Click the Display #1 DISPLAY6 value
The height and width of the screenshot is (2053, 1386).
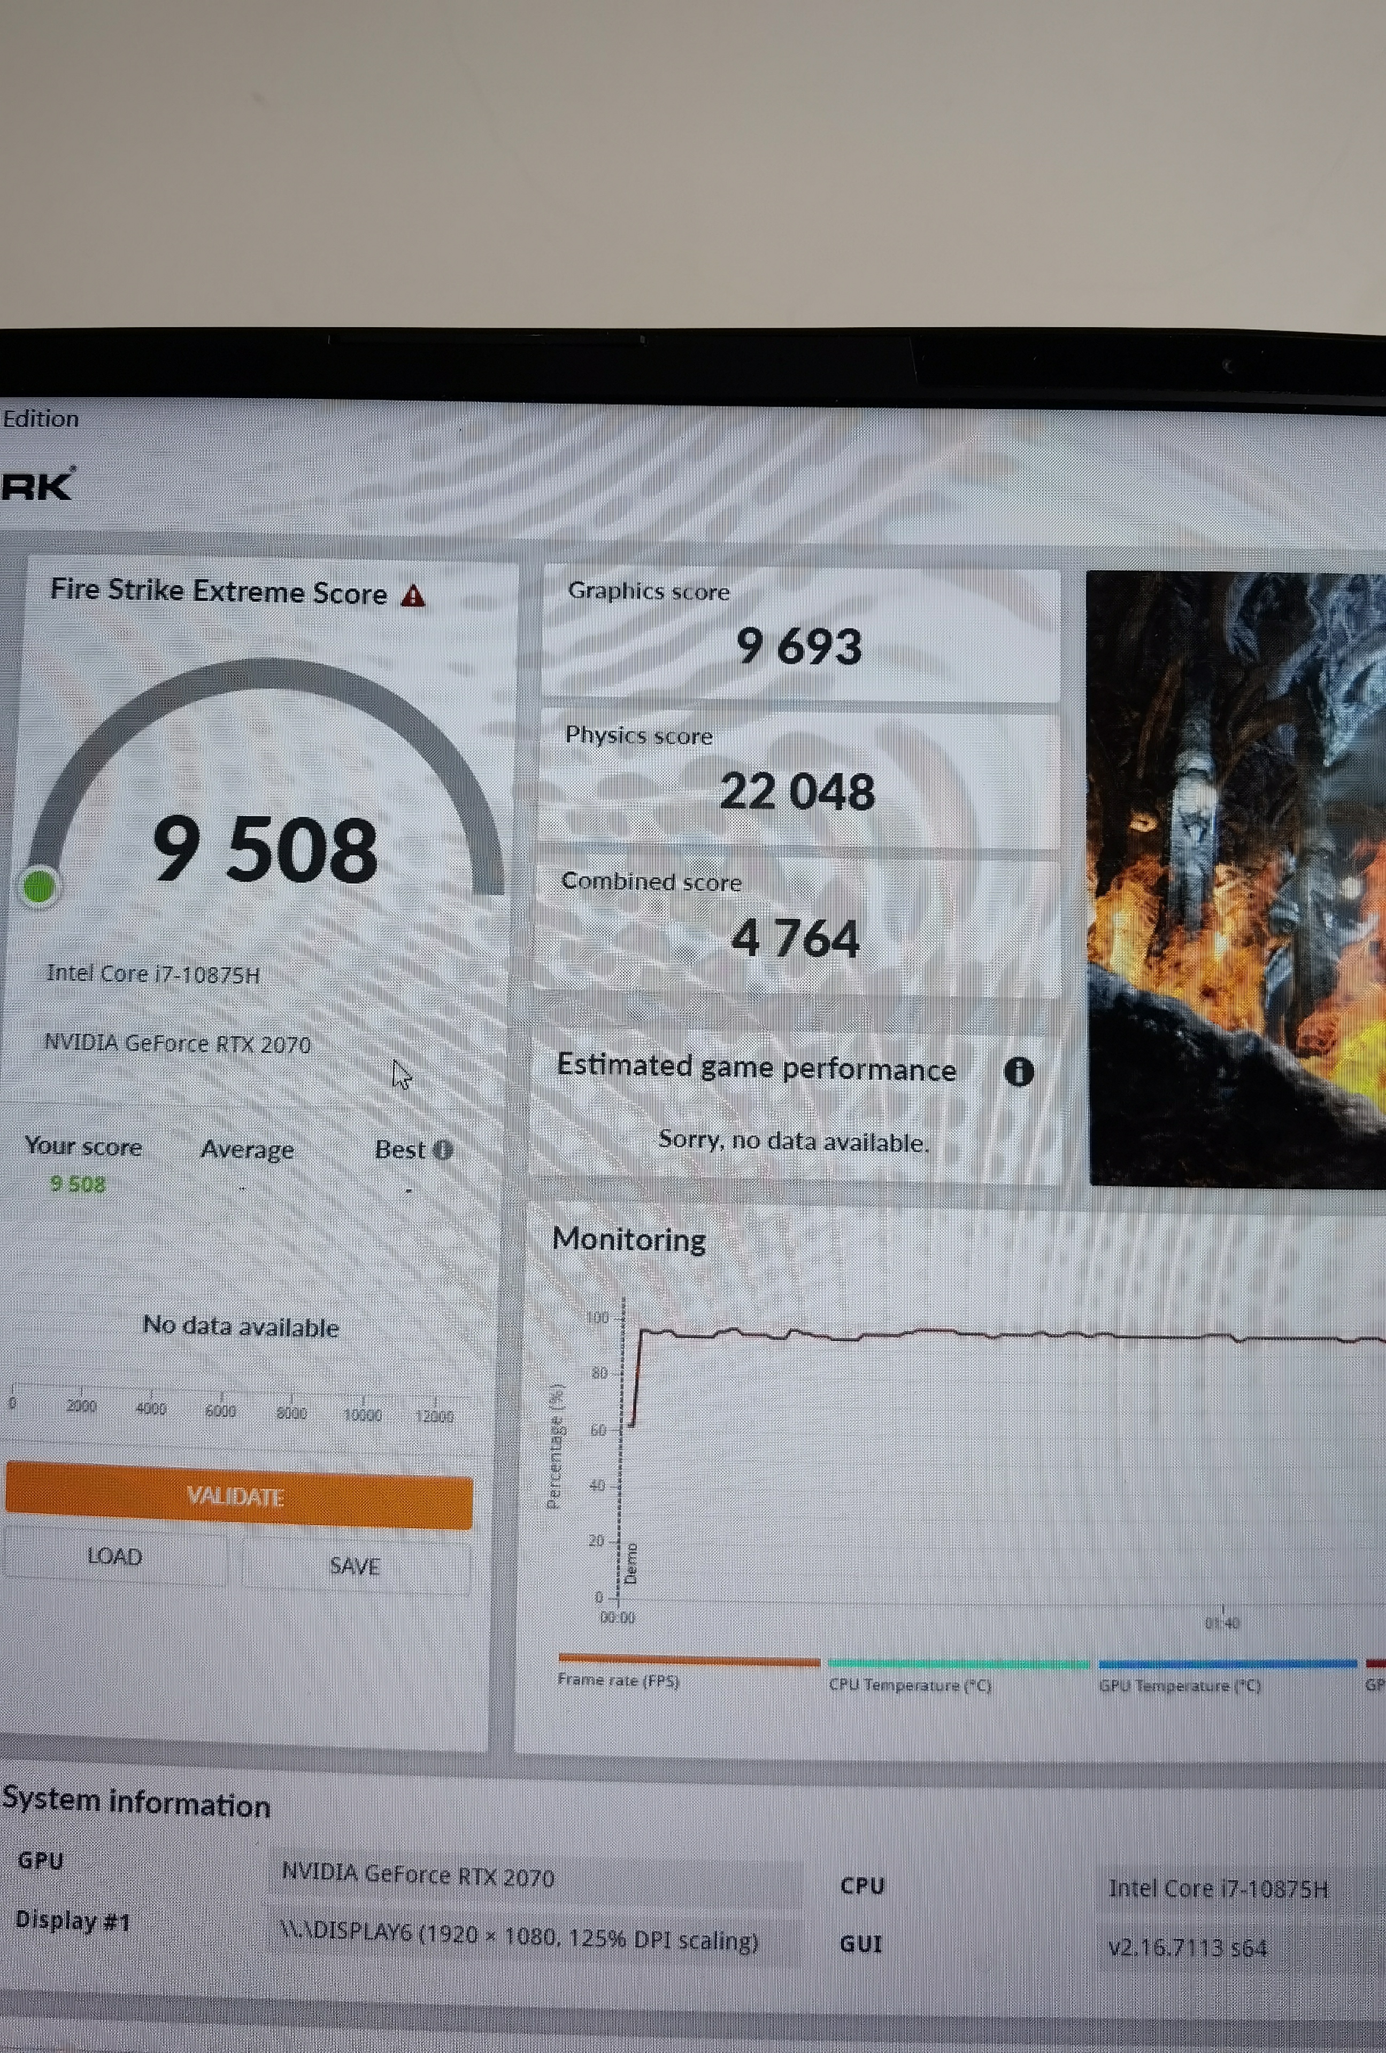click(x=519, y=1936)
